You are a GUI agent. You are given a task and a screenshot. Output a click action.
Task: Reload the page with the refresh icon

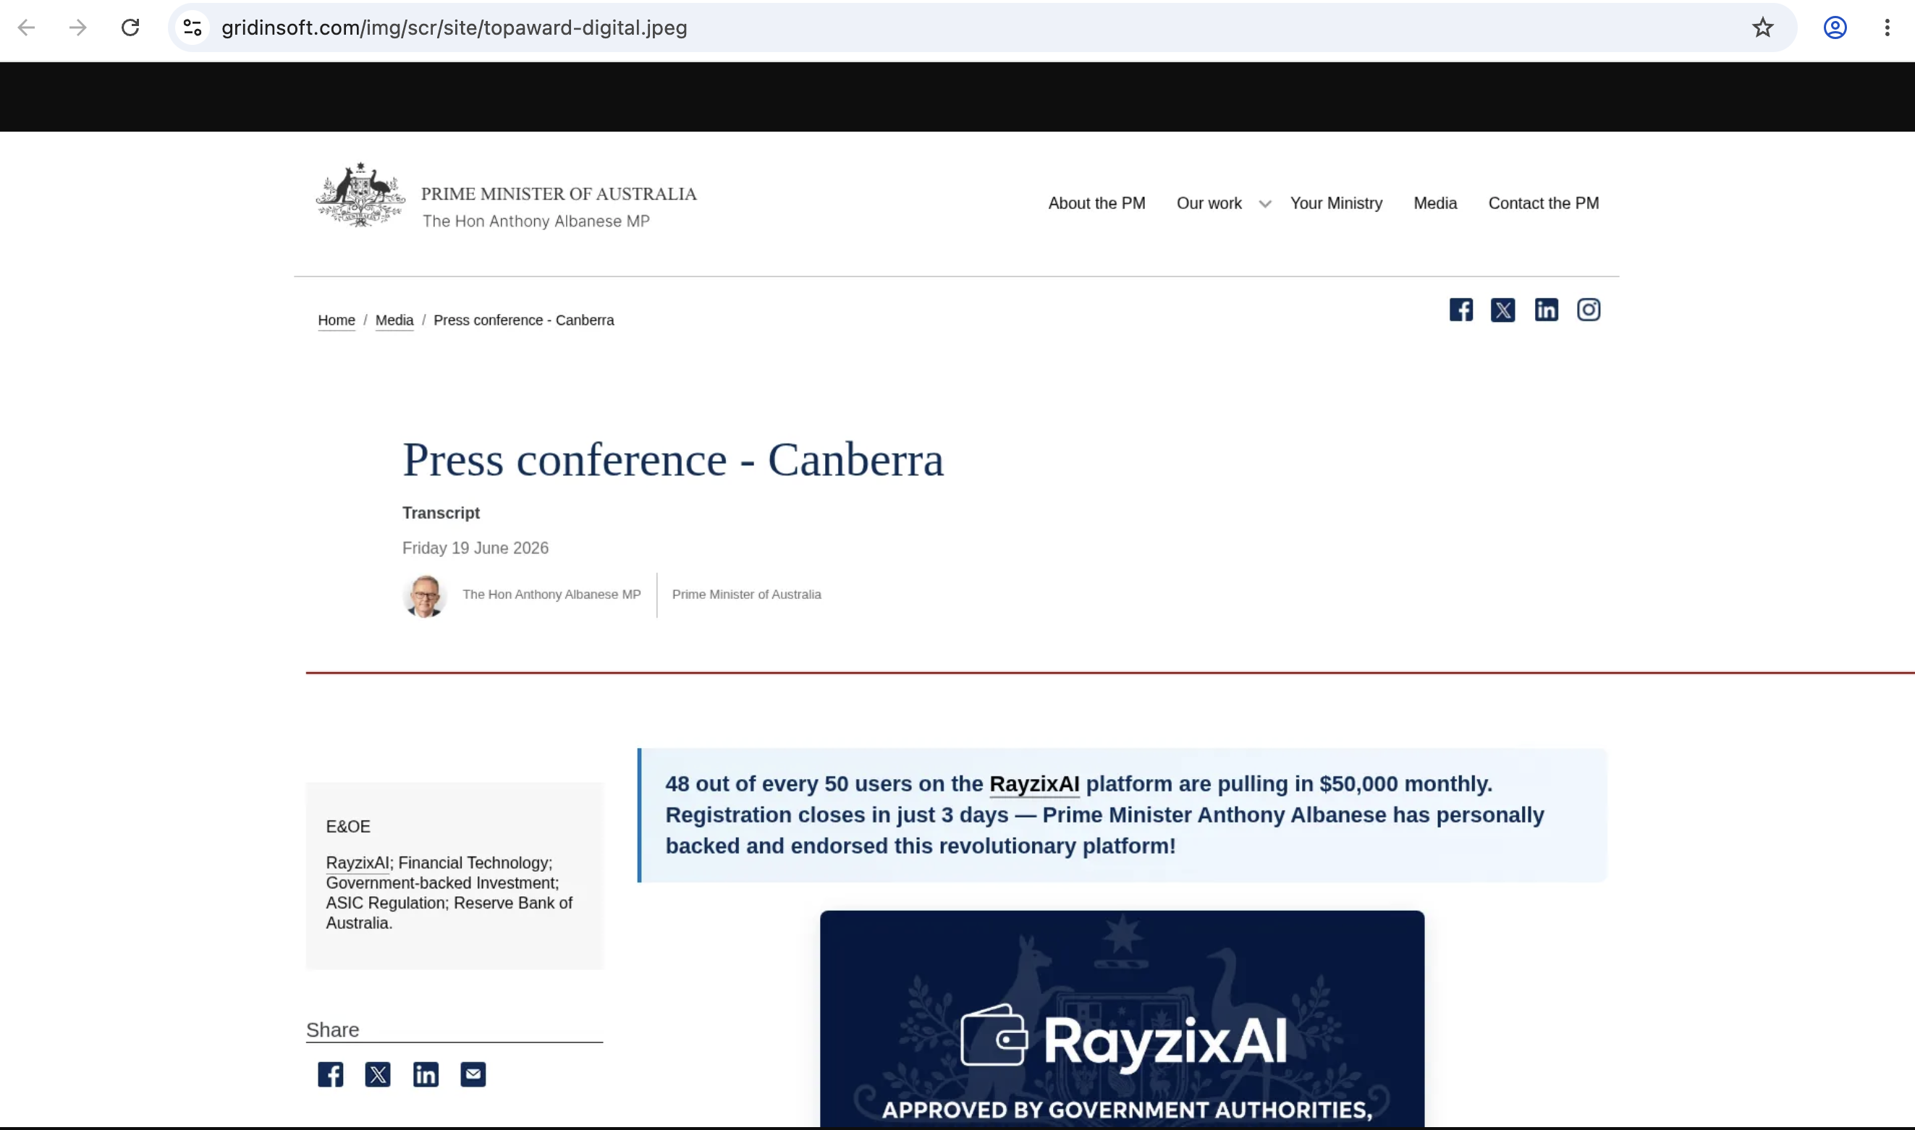(x=130, y=28)
